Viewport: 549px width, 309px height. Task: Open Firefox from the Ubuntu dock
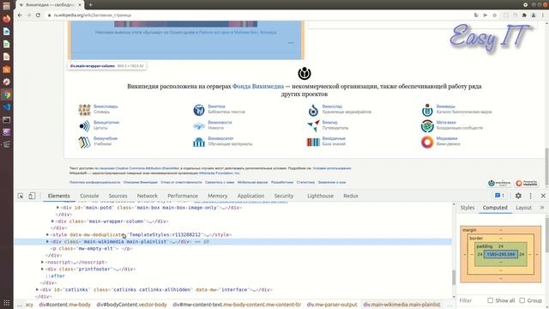[6, 19]
